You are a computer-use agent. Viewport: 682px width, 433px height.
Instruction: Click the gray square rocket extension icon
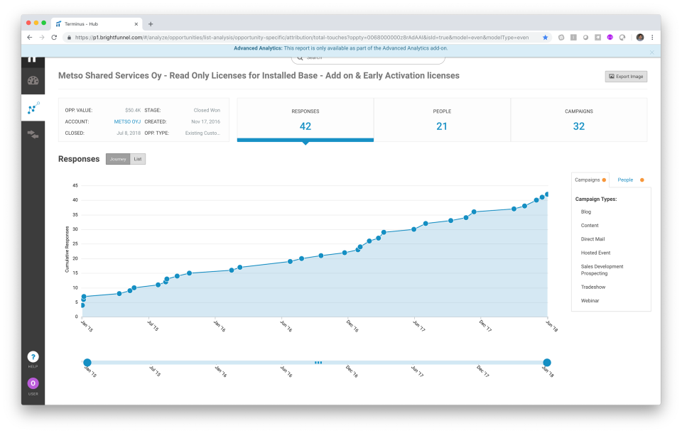point(597,38)
